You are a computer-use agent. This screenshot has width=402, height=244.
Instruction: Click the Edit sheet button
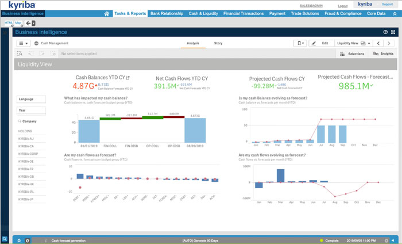point(322,43)
